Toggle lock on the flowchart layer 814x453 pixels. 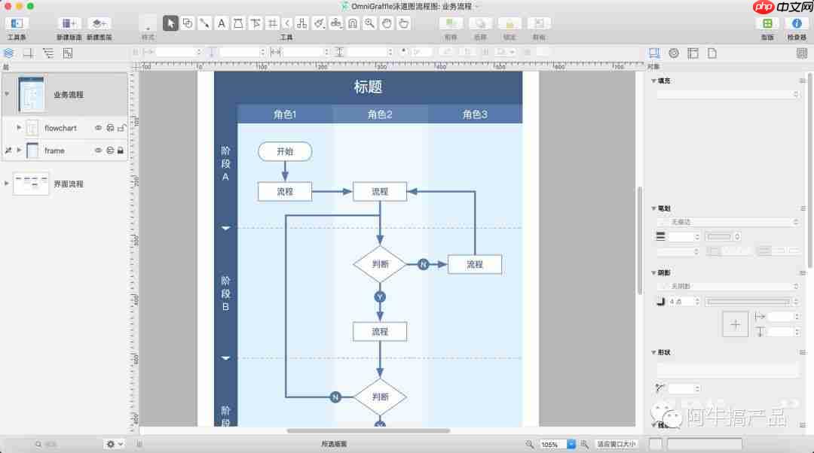pyautogui.click(x=121, y=128)
